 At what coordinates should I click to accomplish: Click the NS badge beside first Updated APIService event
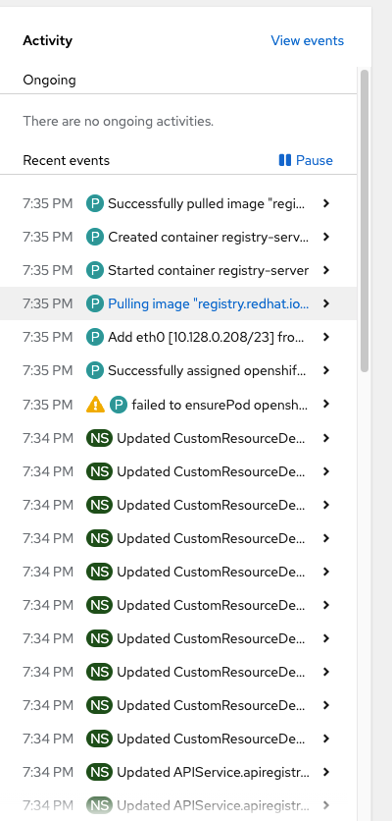(99, 772)
